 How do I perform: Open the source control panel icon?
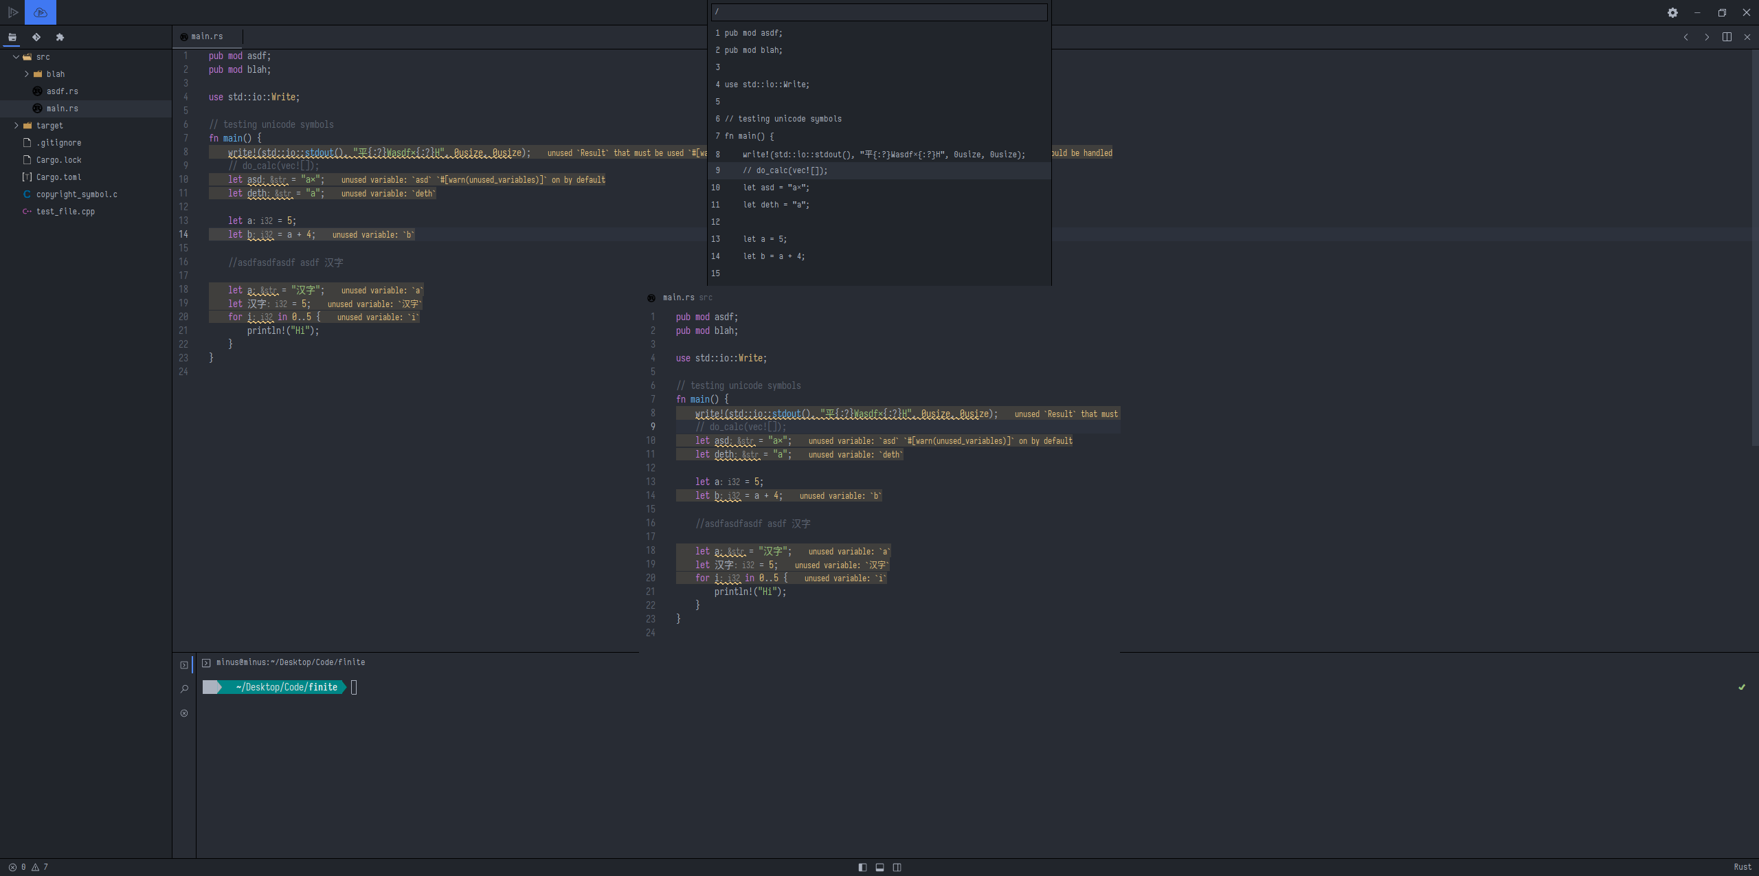pos(36,37)
